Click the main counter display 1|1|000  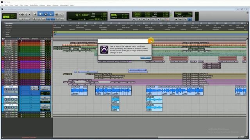(x=82, y=15)
